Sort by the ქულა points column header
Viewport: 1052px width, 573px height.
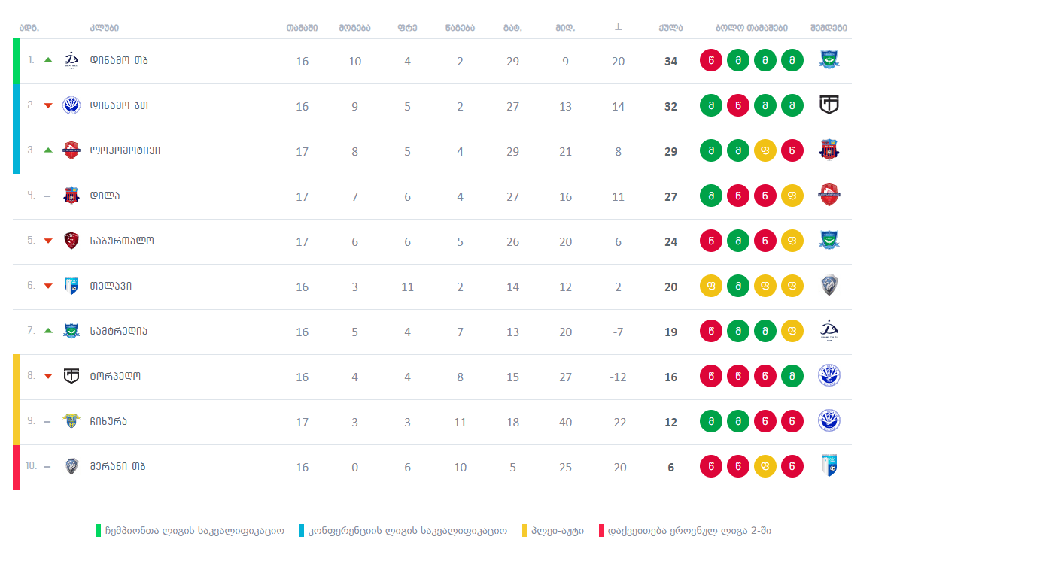tap(670, 28)
